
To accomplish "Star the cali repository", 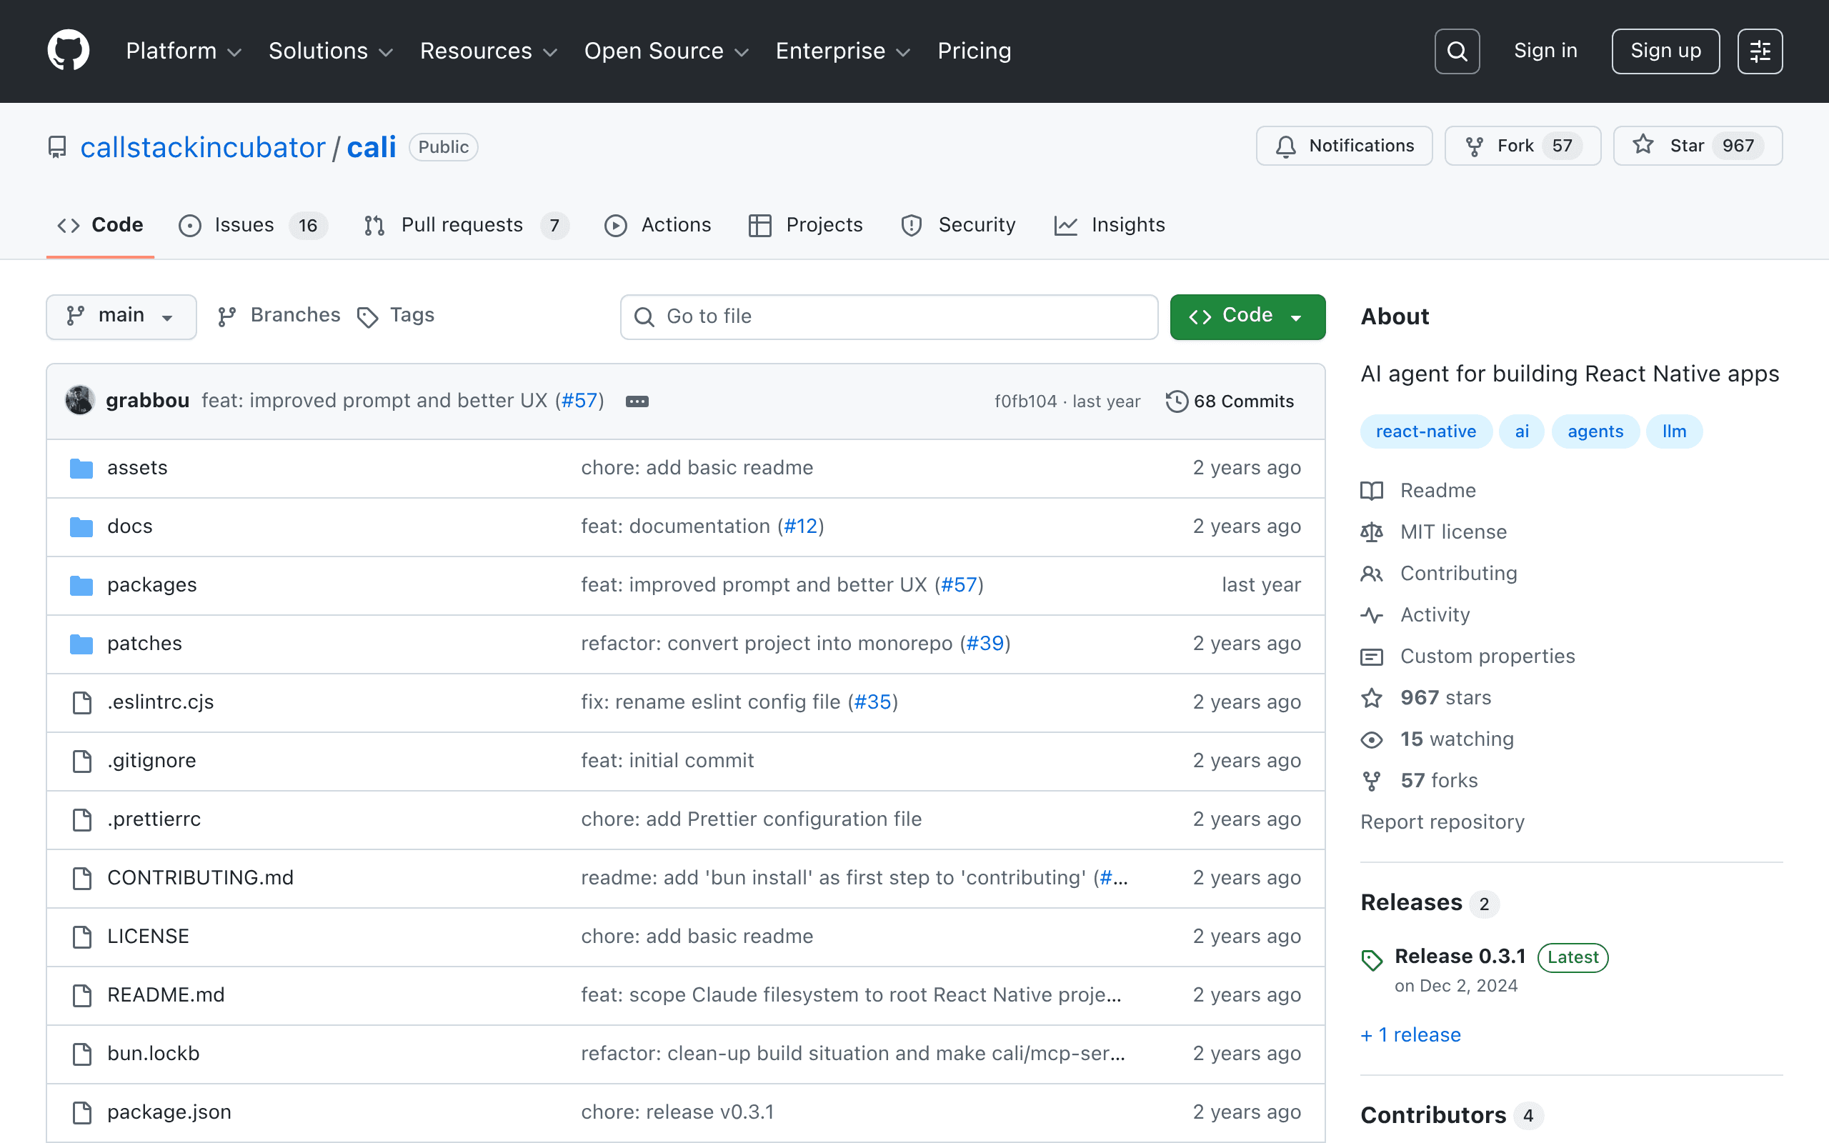I will [x=1698, y=146].
